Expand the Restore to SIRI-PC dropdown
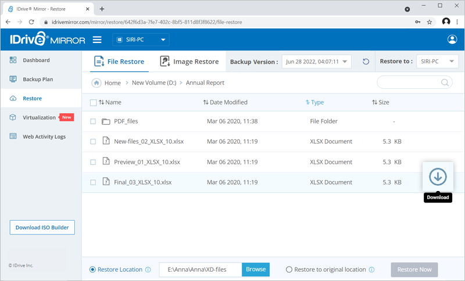The image size is (465, 281). click(x=438, y=62)
